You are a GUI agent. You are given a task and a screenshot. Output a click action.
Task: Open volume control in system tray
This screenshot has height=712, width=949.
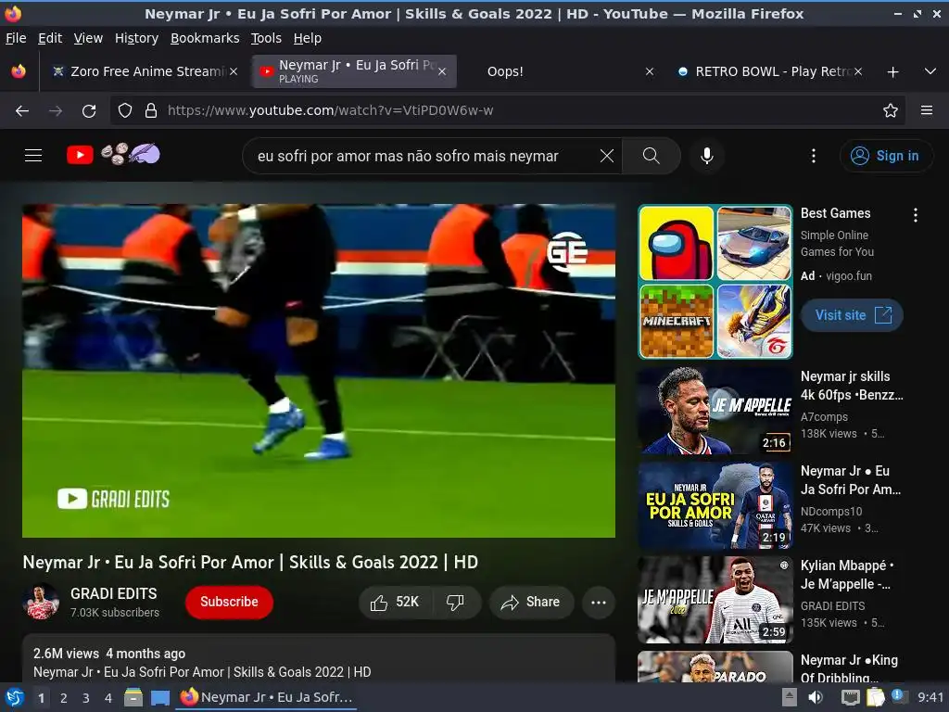click(x=816, y=697)
